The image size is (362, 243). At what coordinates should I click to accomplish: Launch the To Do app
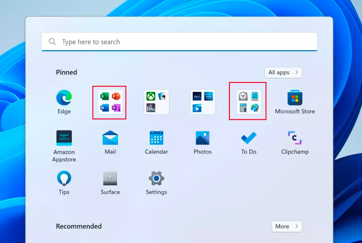[249, 142]
